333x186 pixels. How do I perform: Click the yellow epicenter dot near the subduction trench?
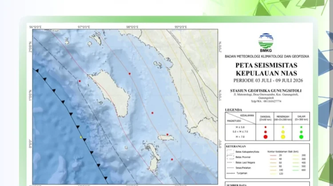pyautogui.click(x=81, y=137)
